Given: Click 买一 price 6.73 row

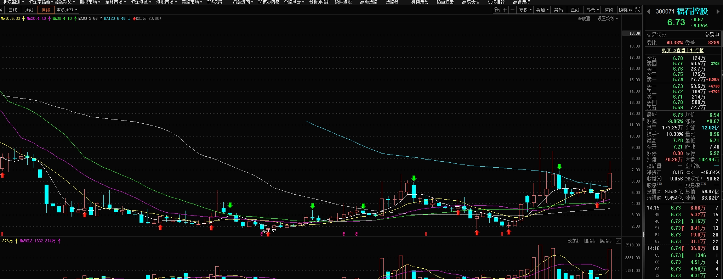Looking at the screenshot, I should point(683,87).
